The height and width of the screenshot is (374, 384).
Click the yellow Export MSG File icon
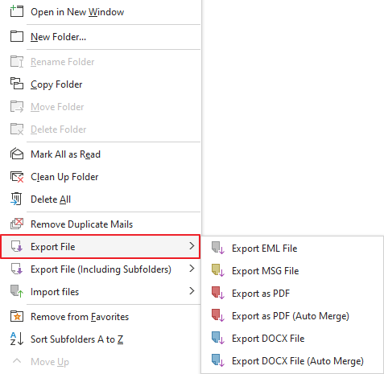point(217,270)
